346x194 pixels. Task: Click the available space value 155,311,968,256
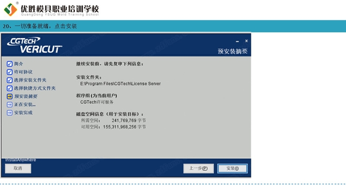coord(120,127)
